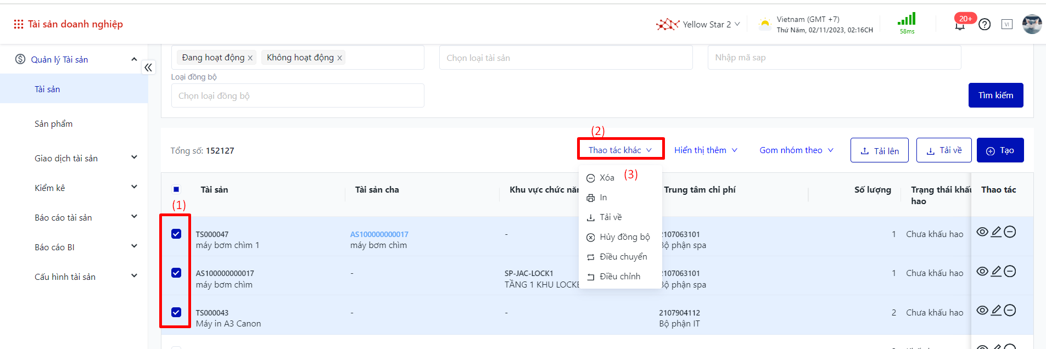This screenshot has width=1046, height=349.
Task: Choose Xóa from the actions menu
Action: click(606, 178)
